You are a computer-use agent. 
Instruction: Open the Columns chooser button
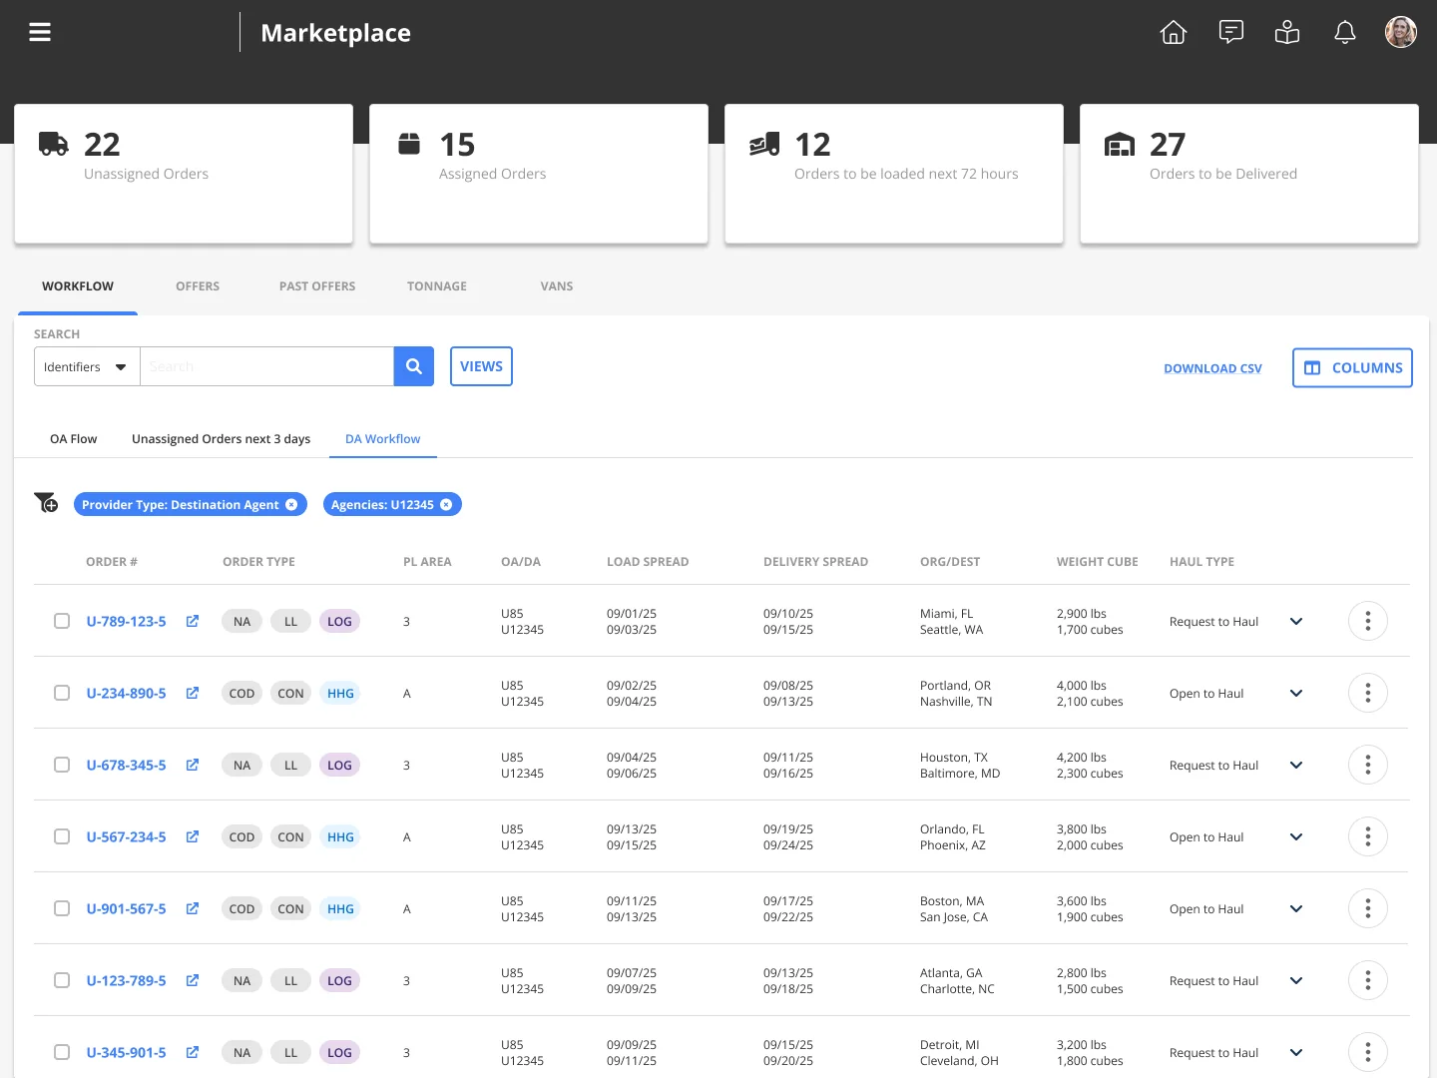[x=1352, y=367]
